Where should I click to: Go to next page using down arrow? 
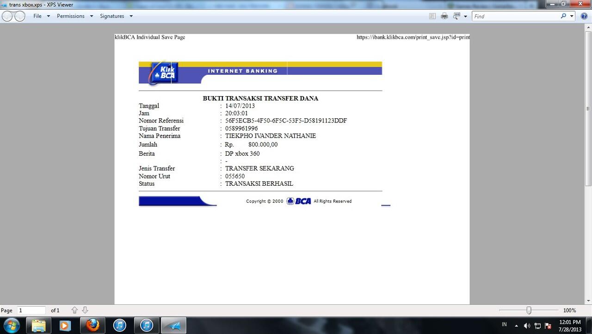[x=85, y=310]
